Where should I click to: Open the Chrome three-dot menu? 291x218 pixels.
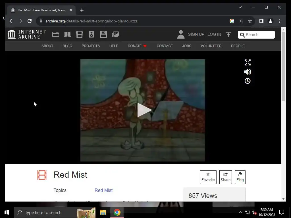point(280,21)
